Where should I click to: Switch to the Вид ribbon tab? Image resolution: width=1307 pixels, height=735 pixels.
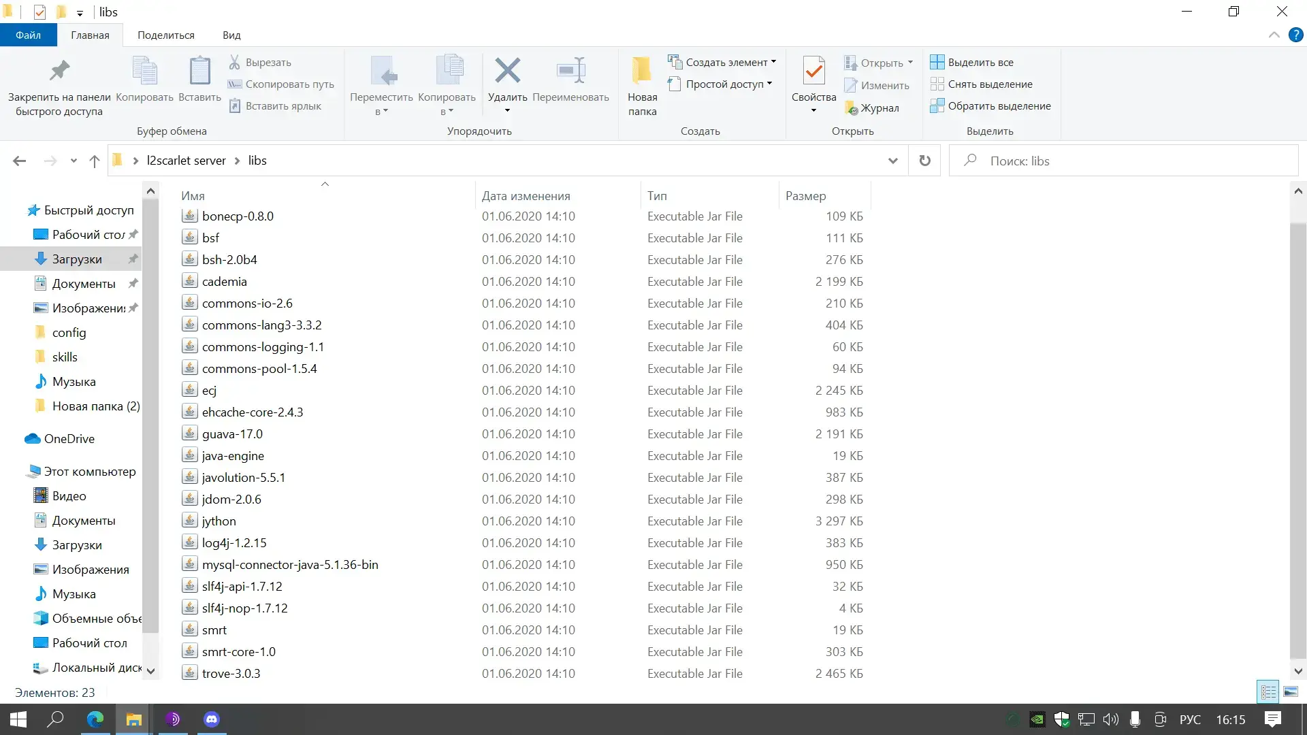pos(231,35)
